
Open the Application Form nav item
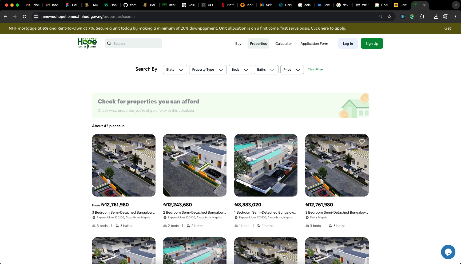[x=314, y=43]
